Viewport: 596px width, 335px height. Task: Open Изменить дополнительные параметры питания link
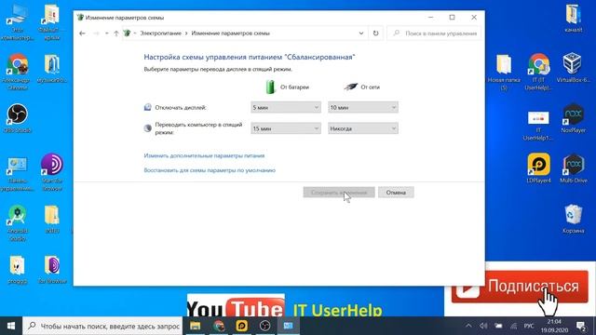(x=204, y=155)
